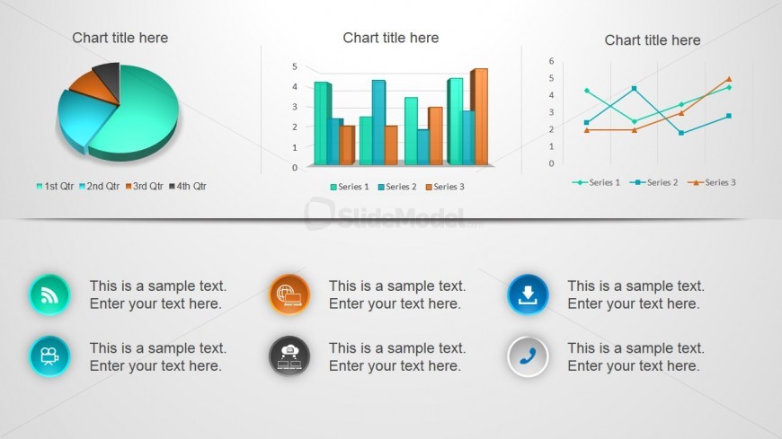Click sample text beside phone icon

[x=635, y=356]
